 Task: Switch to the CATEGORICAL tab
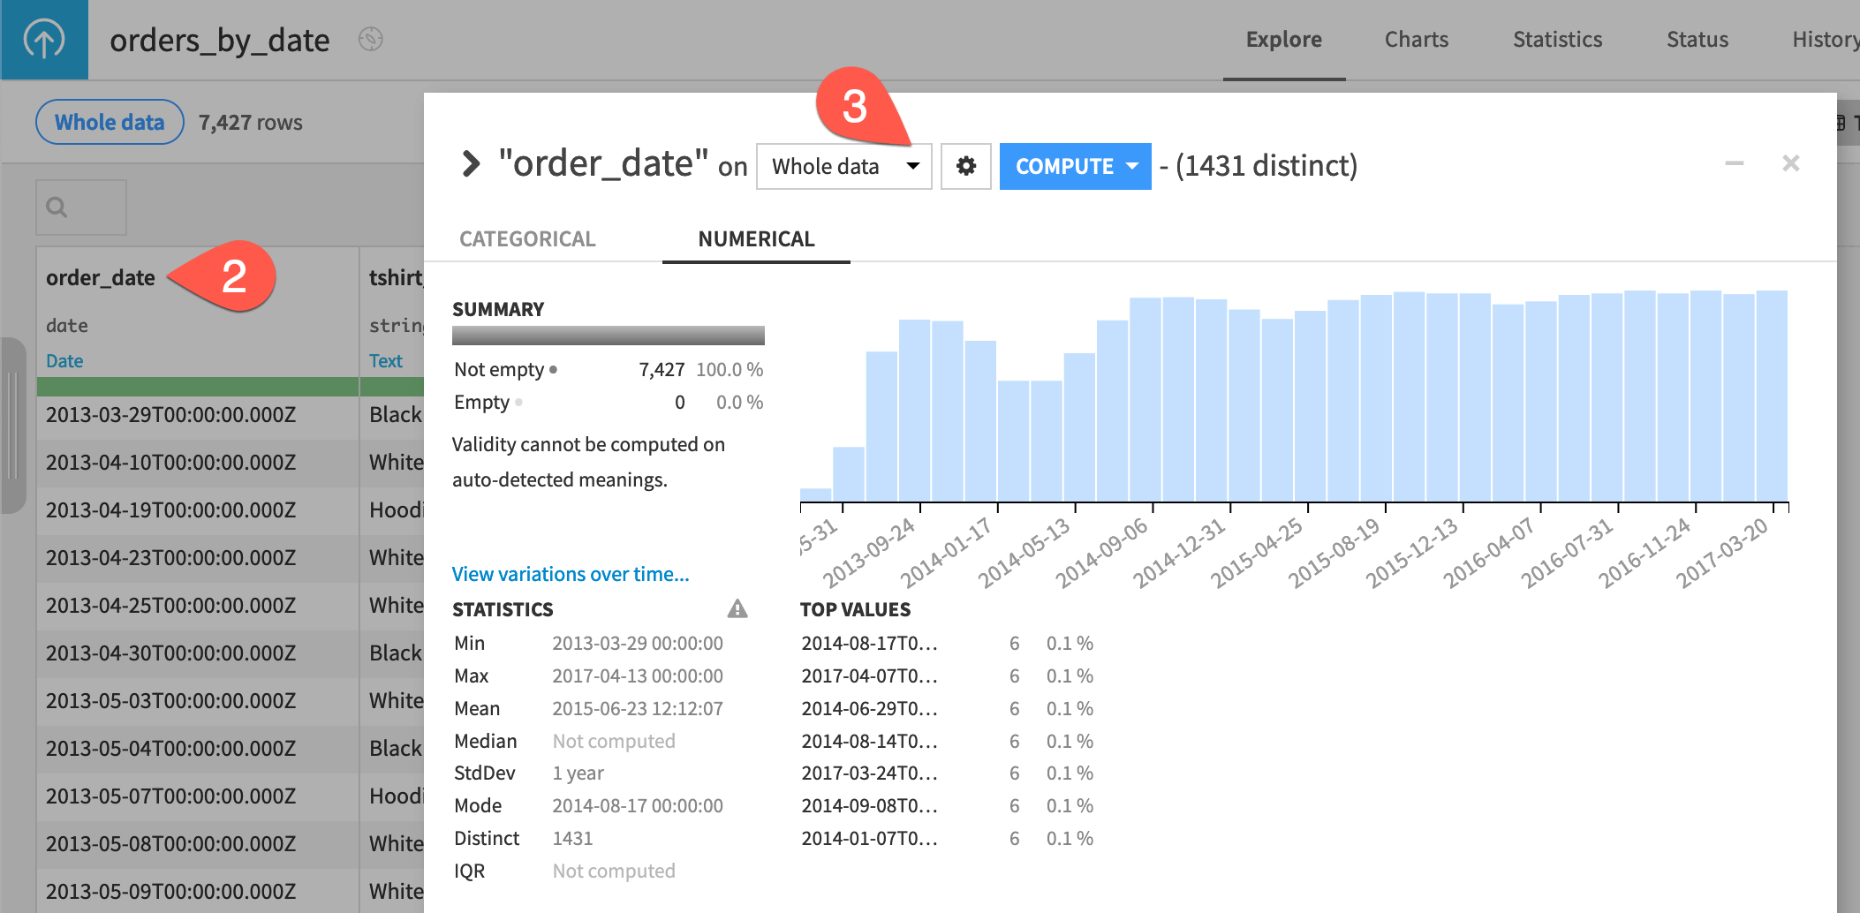527,238
